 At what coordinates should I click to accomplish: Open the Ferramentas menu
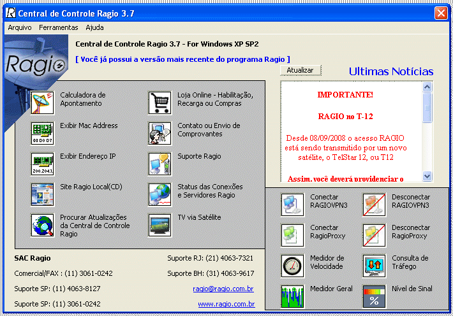58,27
